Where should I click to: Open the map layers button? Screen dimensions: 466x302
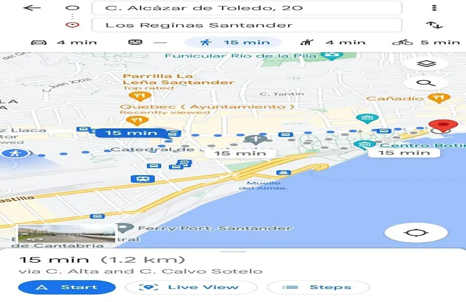(426, 63)
